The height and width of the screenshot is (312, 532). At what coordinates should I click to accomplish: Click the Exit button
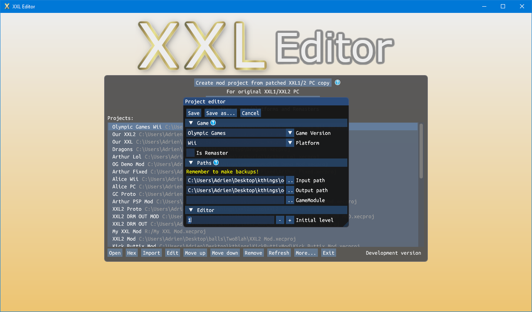pyautogui.click(x=329, y=253)
